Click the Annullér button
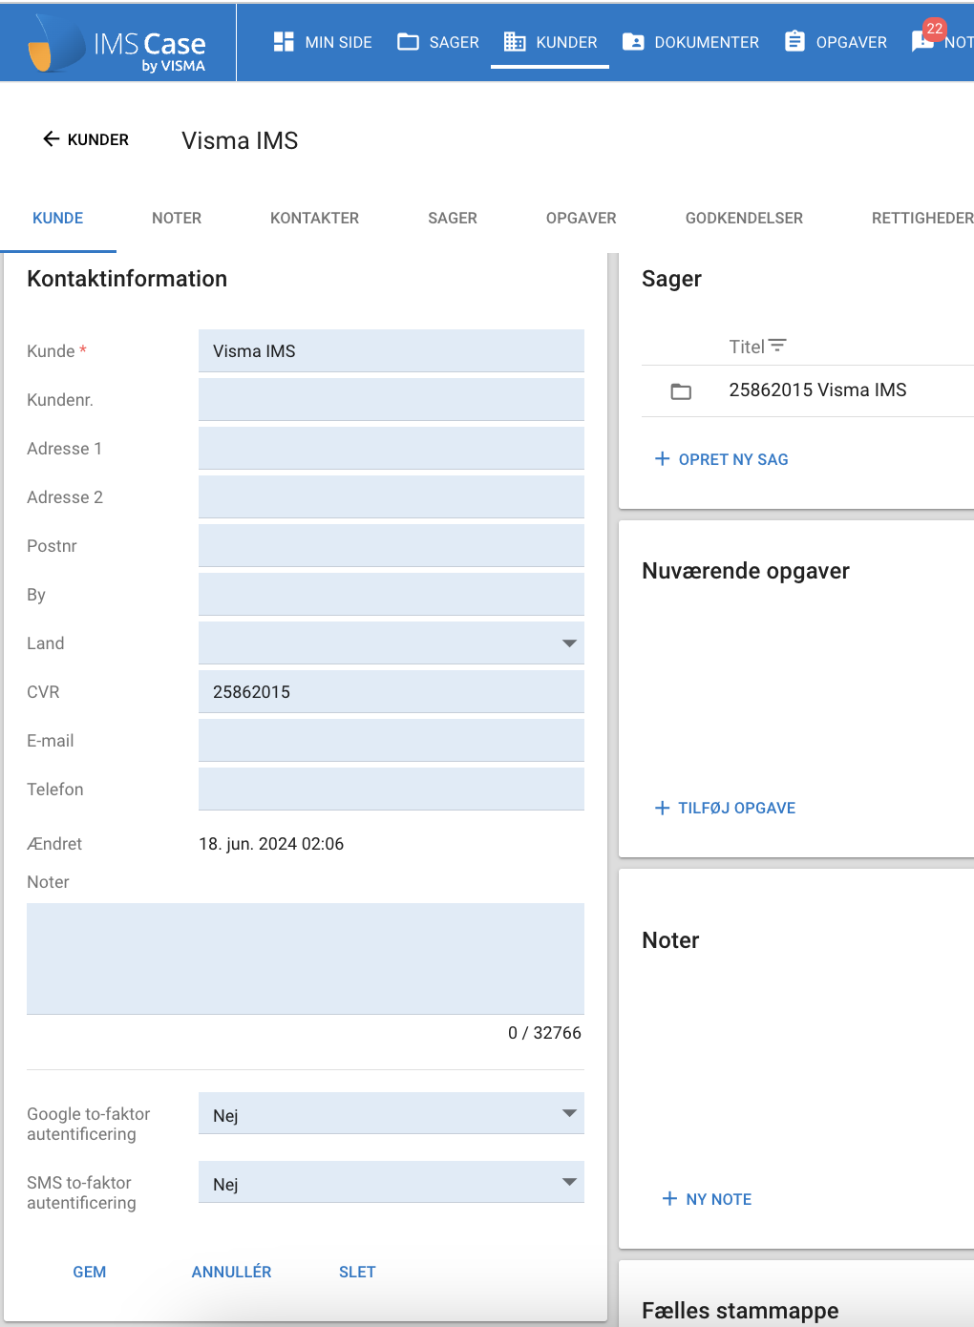 232,1272
